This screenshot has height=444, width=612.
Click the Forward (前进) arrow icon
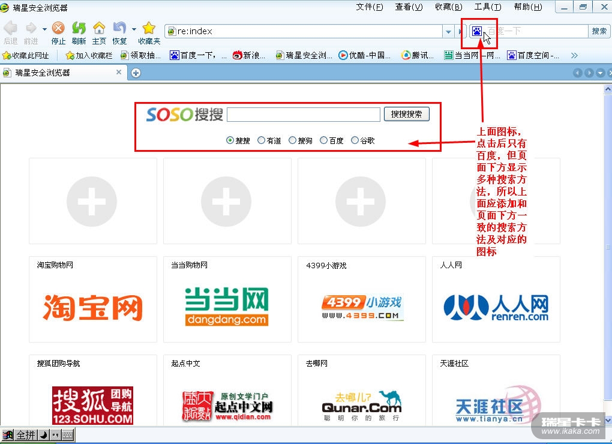[x=31, y=28]
